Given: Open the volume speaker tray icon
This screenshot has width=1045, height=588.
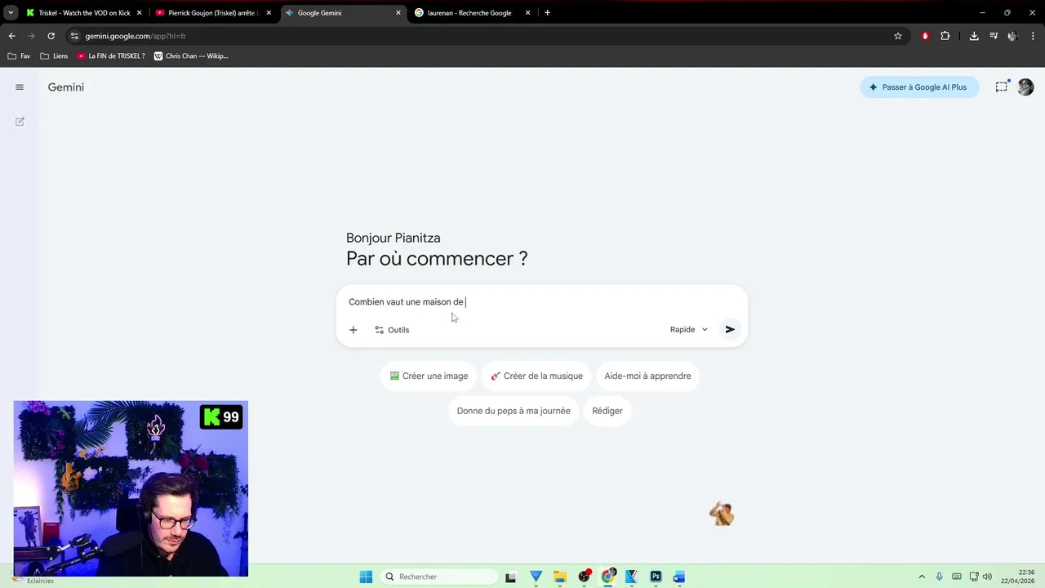Looking at the screenshot, I should (x=987, y=577).
